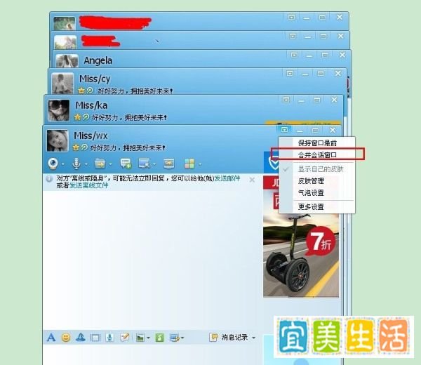The image size is (421, 365).
Task: Expand 消息记录 dropdown arrow
Action: point(254,338)
